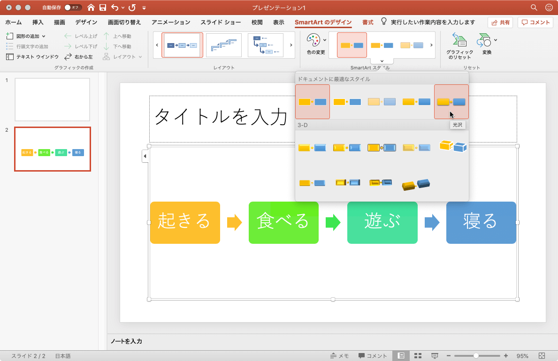The height and width of the screenshot is (361, 558).
Task: Switch to normal view icon
Action: click(401, 356)
